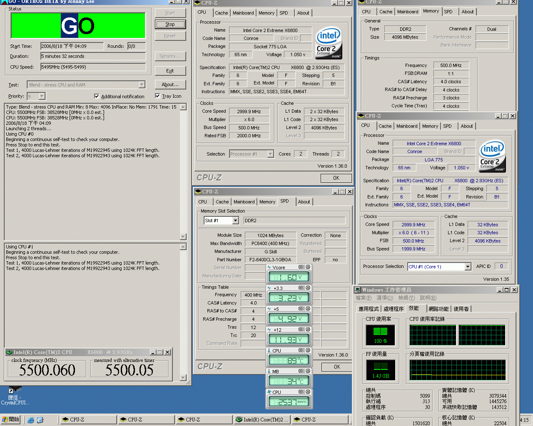
Task: Open settings icon on CPU fan widget
Action: (301, 392)
